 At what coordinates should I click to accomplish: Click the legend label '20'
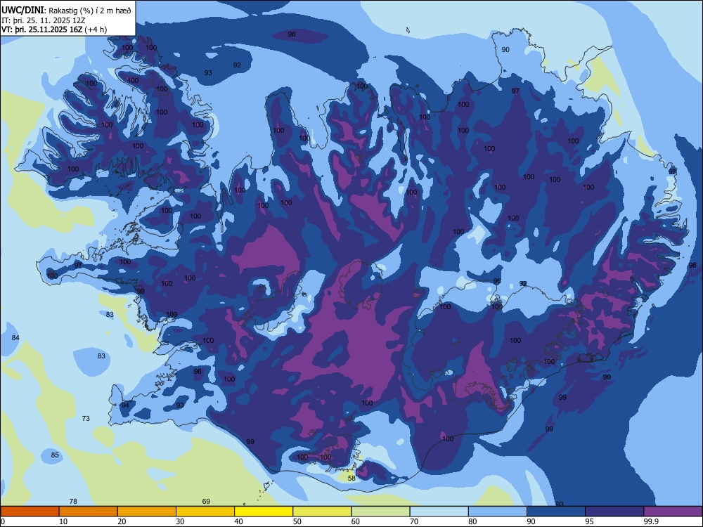(x=122, y=521)
